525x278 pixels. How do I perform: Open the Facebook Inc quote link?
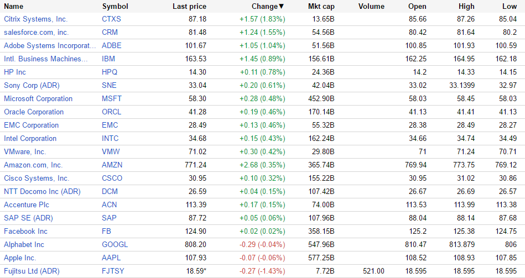coord(25,232)
